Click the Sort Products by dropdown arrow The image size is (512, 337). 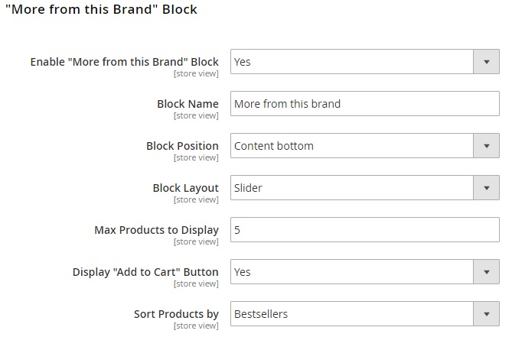pos(486,314)
